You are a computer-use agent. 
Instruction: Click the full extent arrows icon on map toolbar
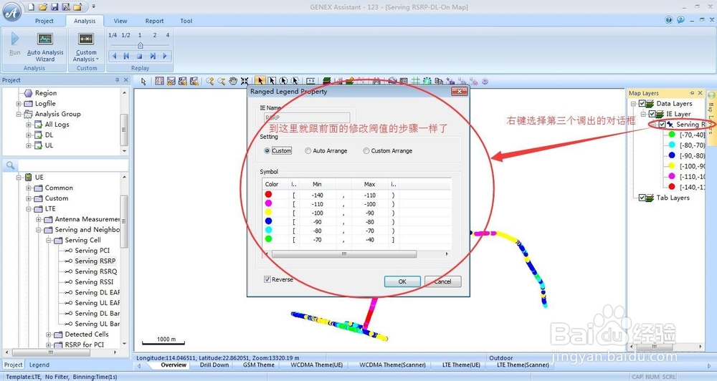(244, 81)
